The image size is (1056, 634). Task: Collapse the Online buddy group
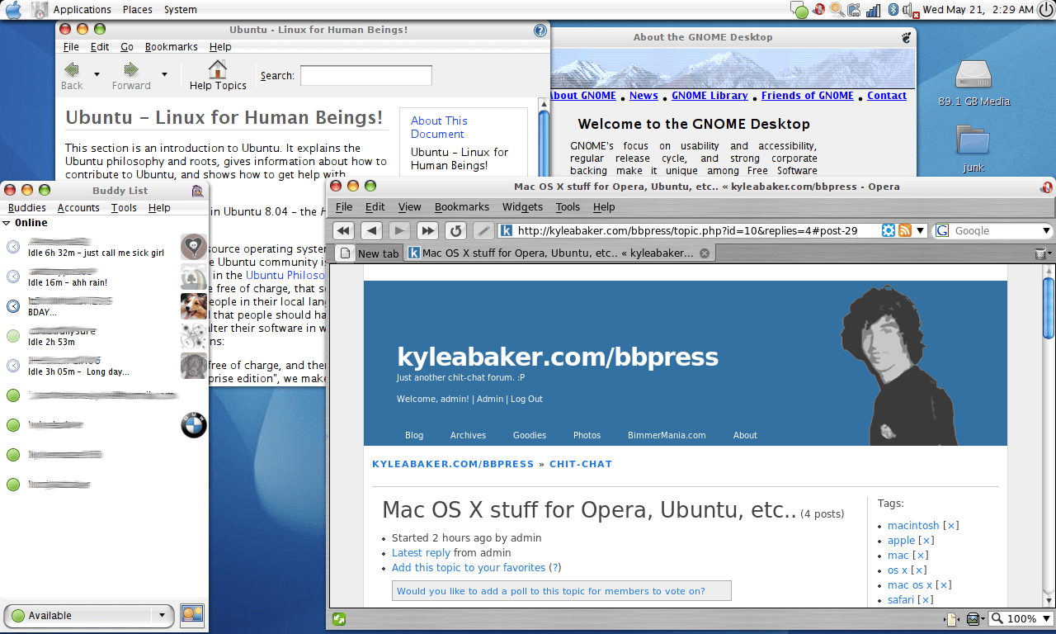(x=7, y=223)
